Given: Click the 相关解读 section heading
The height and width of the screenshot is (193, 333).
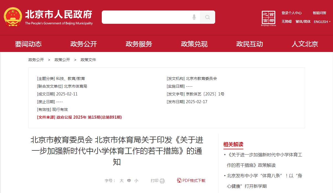Looking at the screenshot, I should click(x=233, y=145).
